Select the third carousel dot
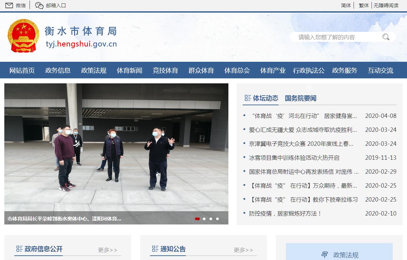 [211, 219]
